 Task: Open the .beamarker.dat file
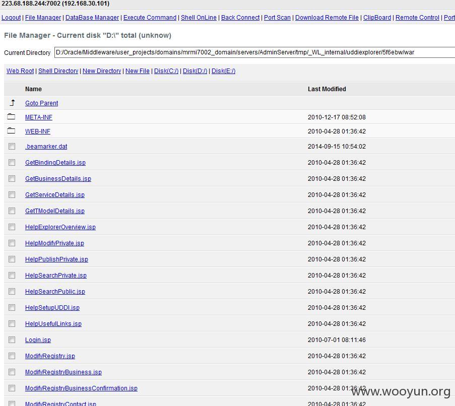46,146
